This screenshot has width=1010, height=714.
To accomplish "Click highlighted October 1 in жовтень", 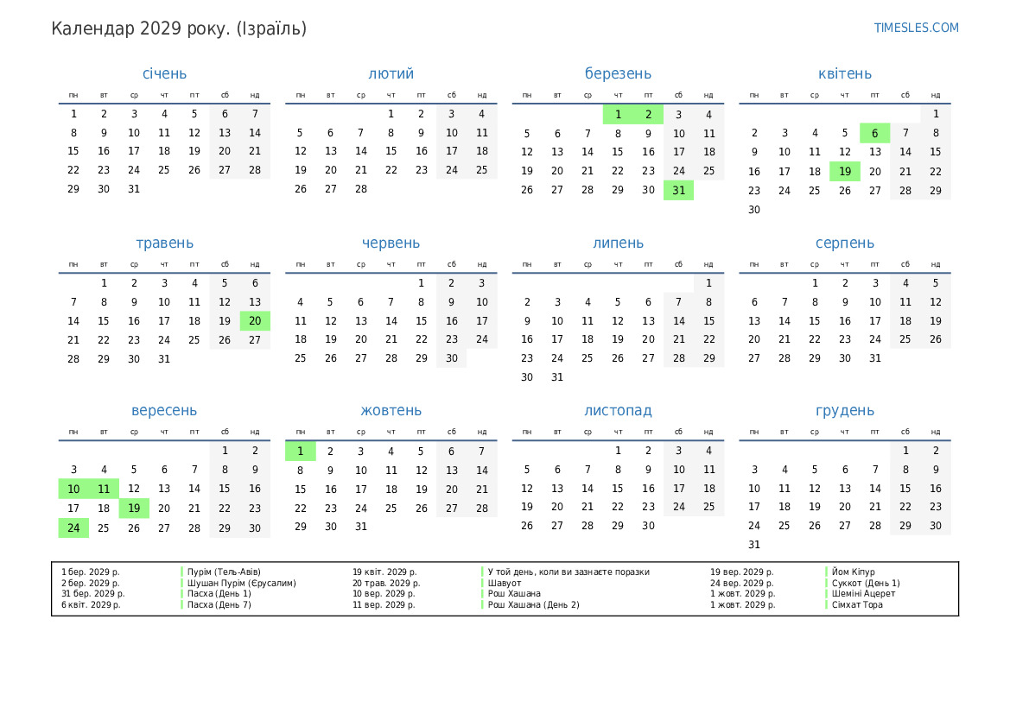I will tap(300, 452).
